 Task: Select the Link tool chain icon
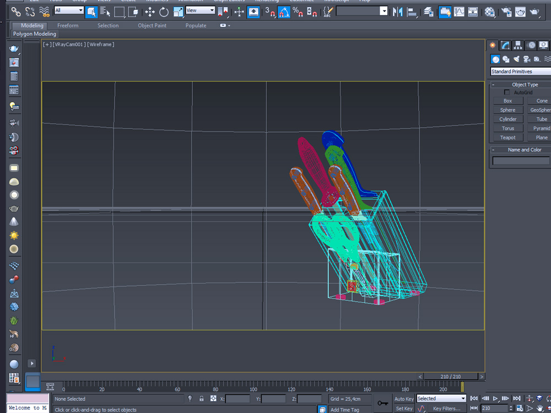16,12
